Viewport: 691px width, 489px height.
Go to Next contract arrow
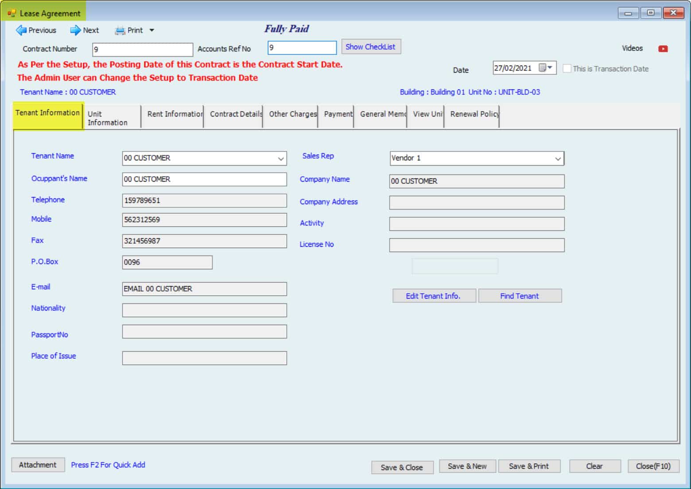[x=84, y=30]
